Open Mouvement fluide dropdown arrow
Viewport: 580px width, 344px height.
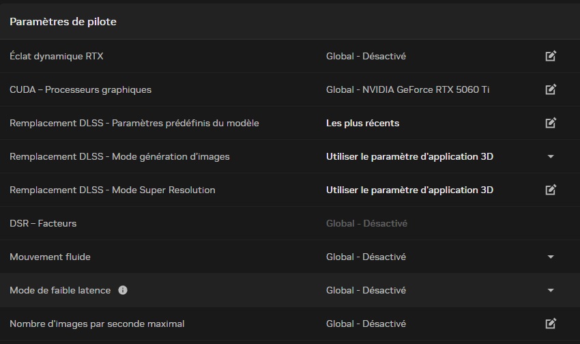click(551, 257)
